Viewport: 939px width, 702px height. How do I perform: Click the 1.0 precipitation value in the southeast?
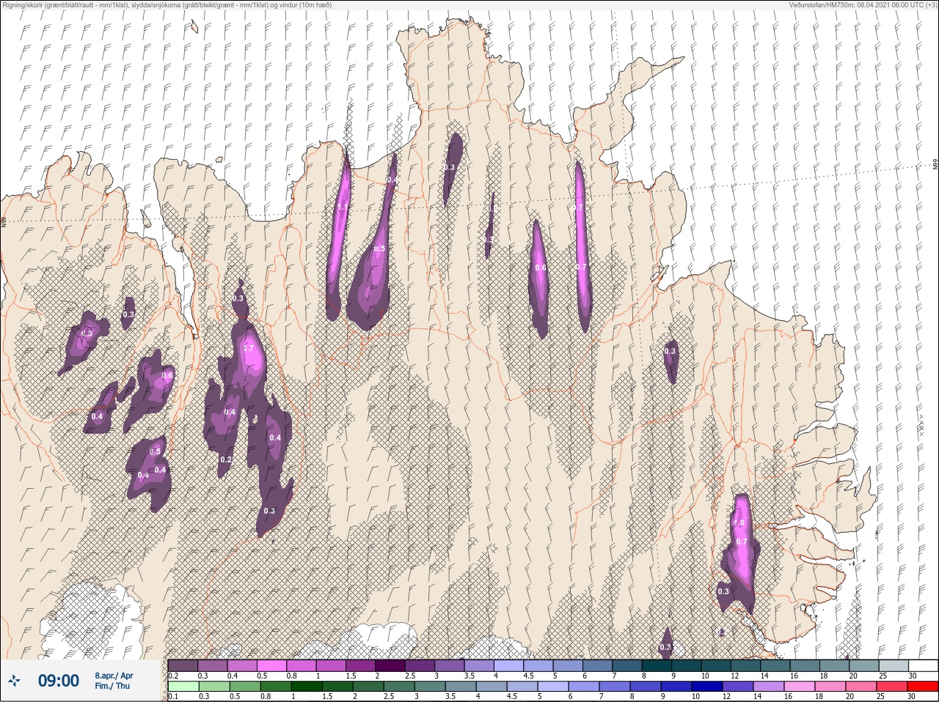tap(739, 522)
